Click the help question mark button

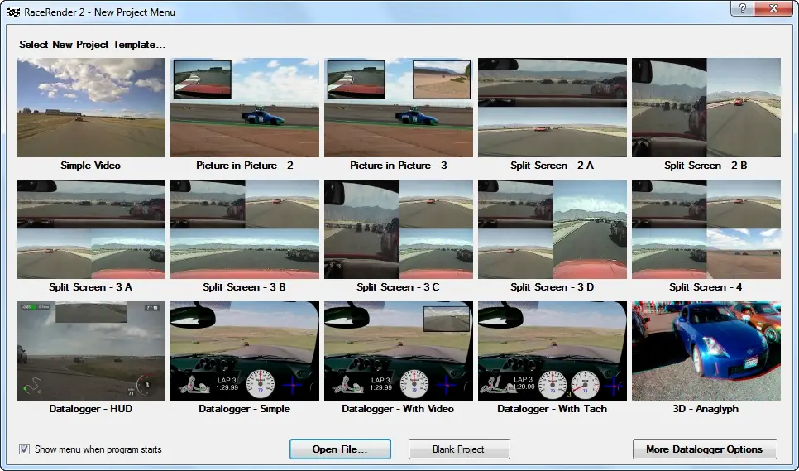tap(743, 8)
